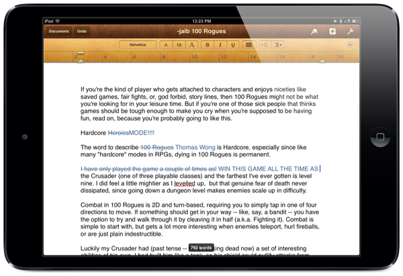Tap the 12:23 PM clock
The image size is (403, 276).
tap(201, 21)
